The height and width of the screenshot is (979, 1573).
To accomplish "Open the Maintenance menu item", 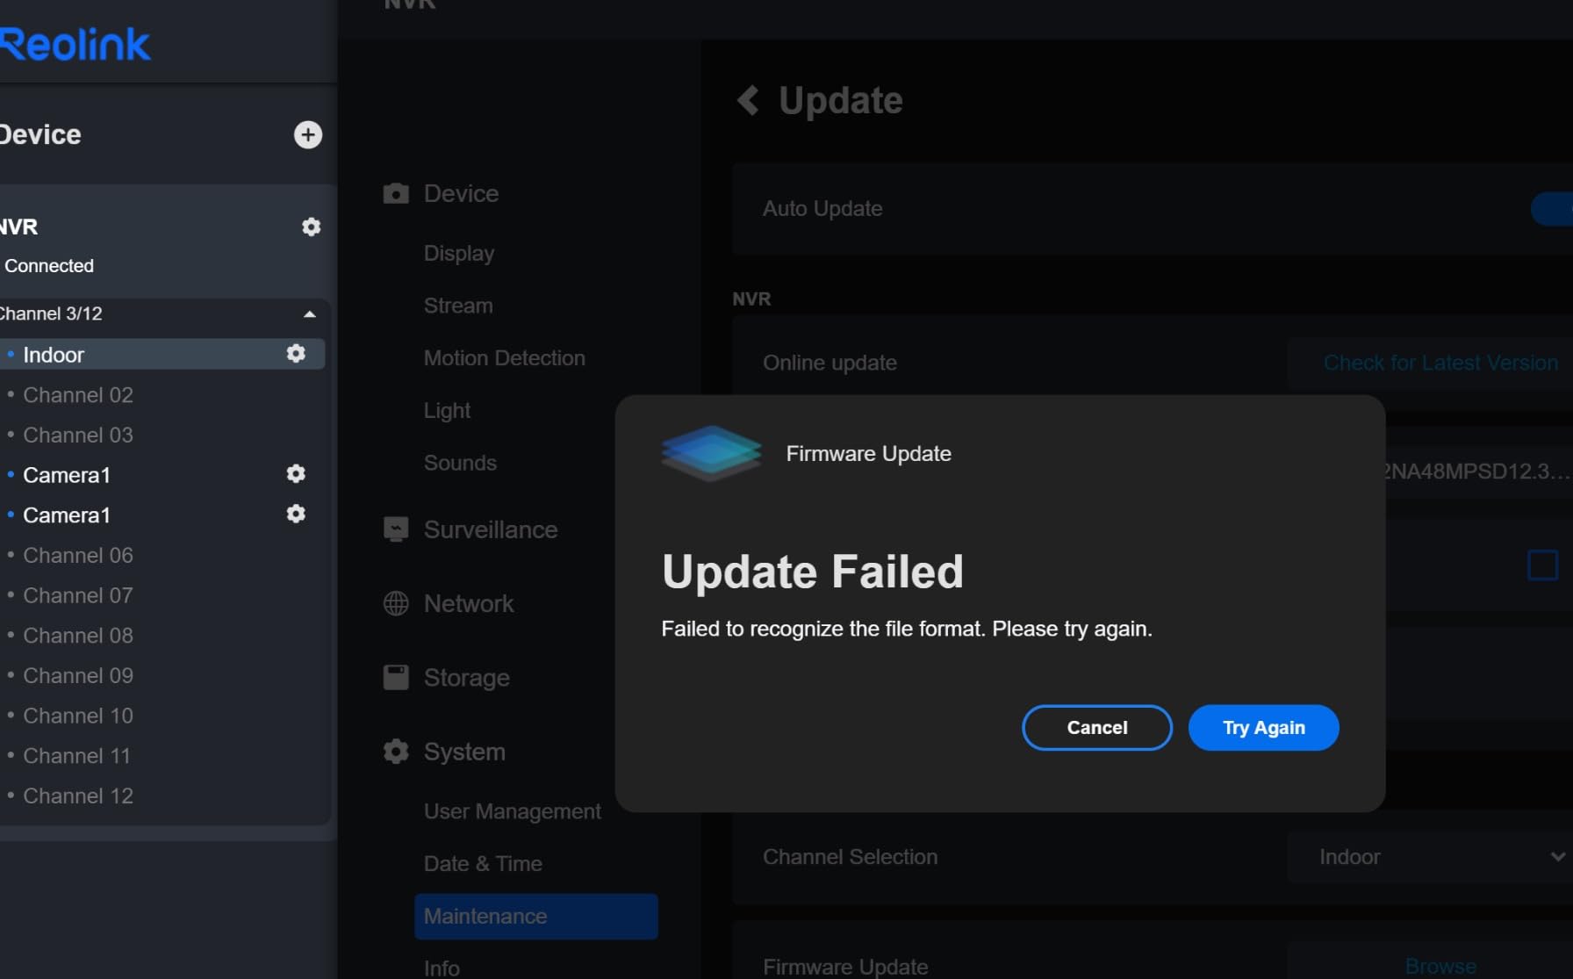I will [x=536, y=917].
